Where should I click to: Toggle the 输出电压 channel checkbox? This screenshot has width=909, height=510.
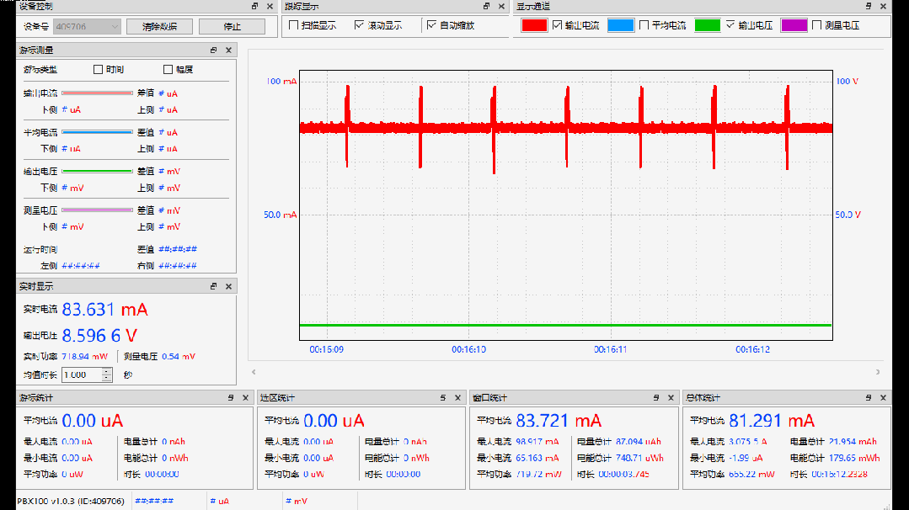pos(730,25)
